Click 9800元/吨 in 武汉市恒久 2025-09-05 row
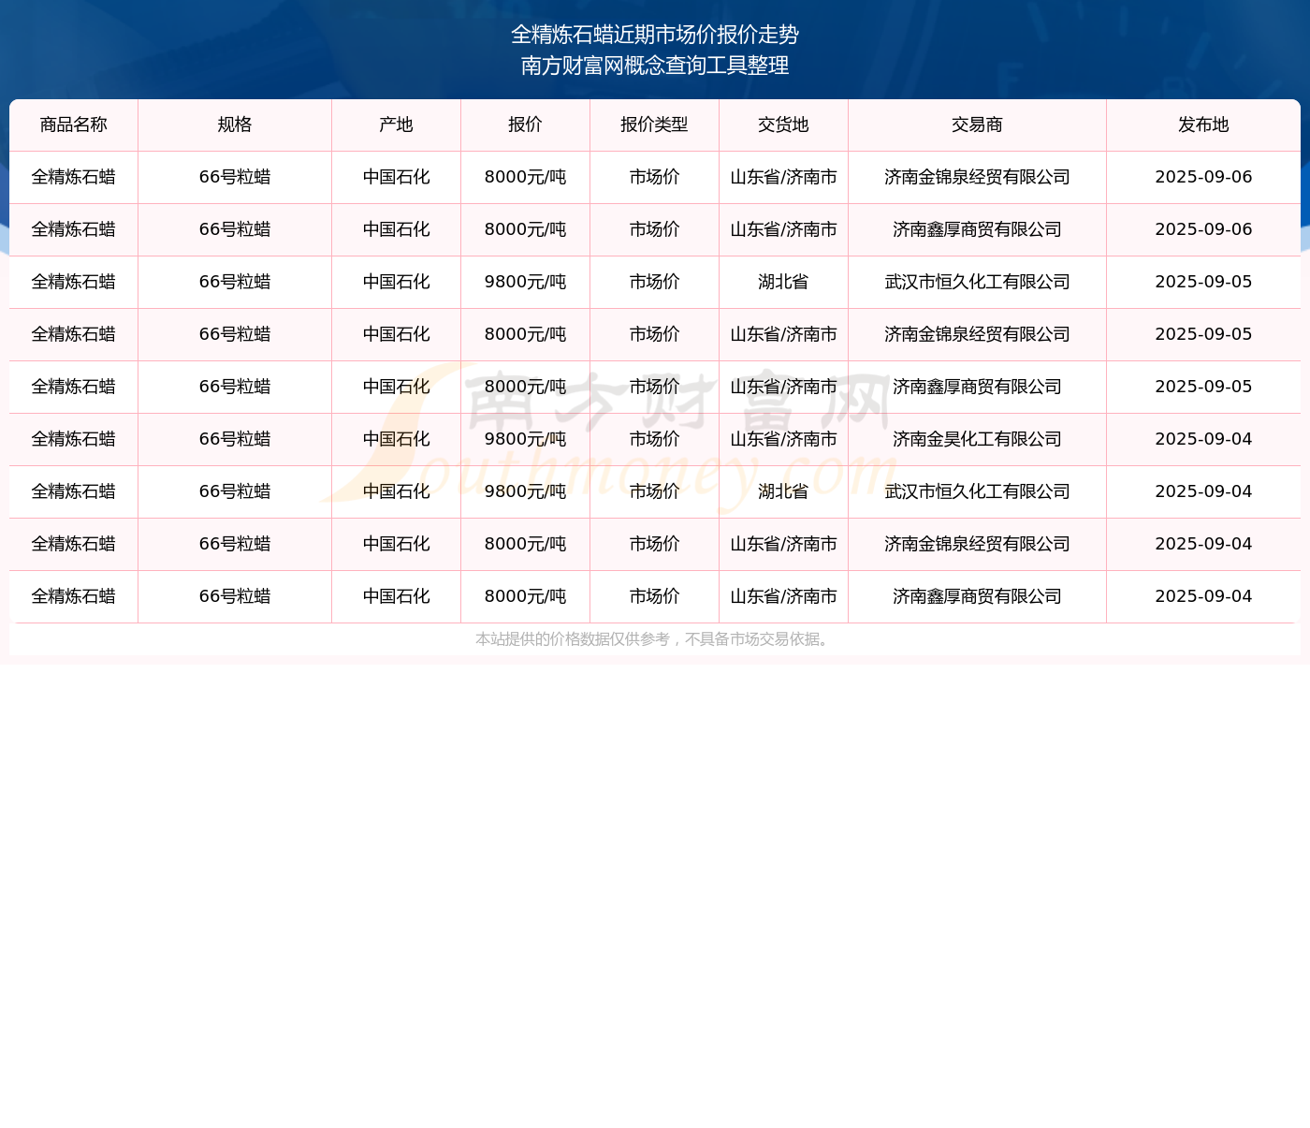This screenshot has height=1128, width=1310. pyautogui.click(x=526, y=282)
